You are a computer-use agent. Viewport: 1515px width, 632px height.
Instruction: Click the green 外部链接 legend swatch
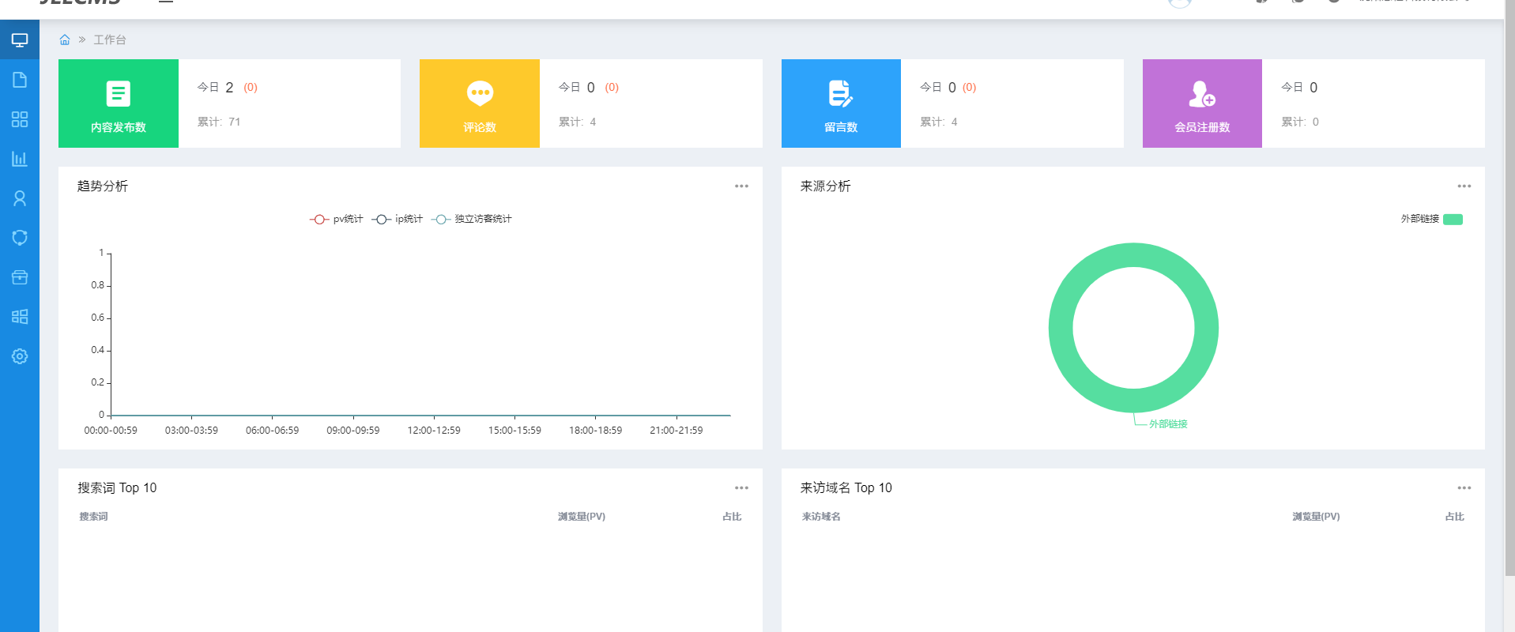[x=1453, y=220]
